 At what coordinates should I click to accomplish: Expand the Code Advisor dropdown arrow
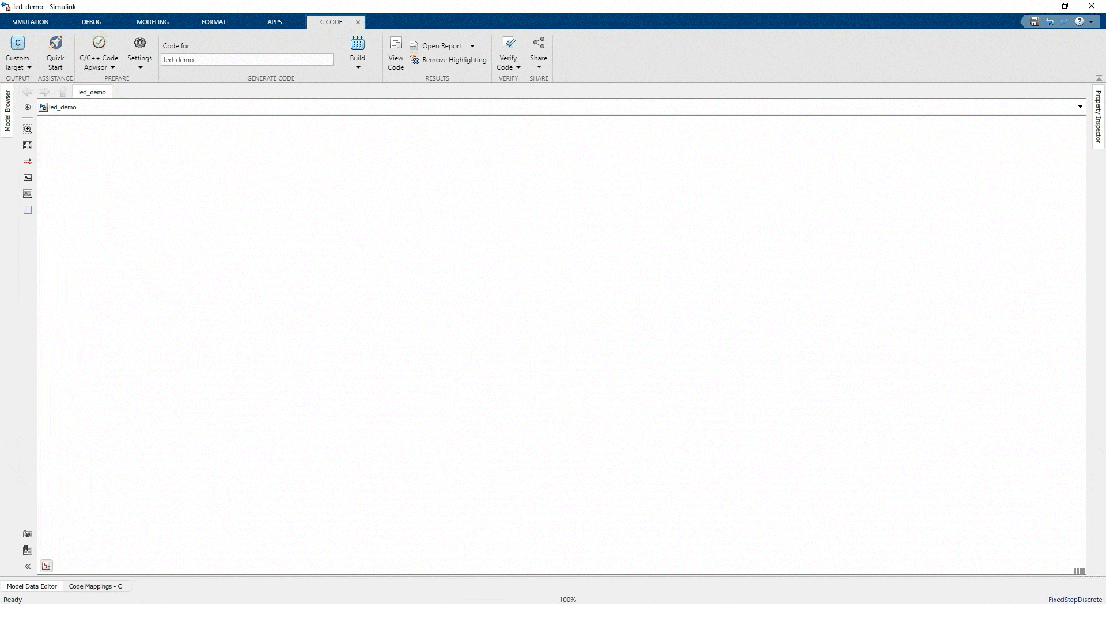pos(113,67)
